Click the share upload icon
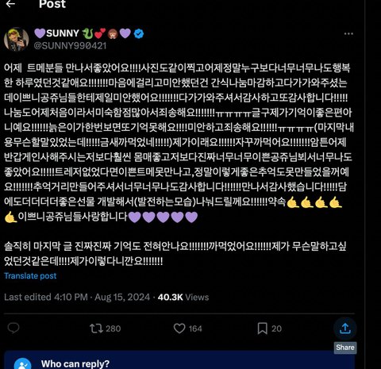Image resolution: width=381 pixels, height=369 pixels. [345, 329]
